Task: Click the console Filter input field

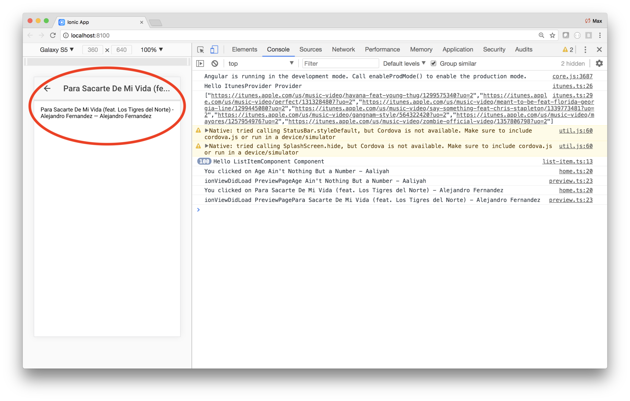Action: (x=340, y=64)
